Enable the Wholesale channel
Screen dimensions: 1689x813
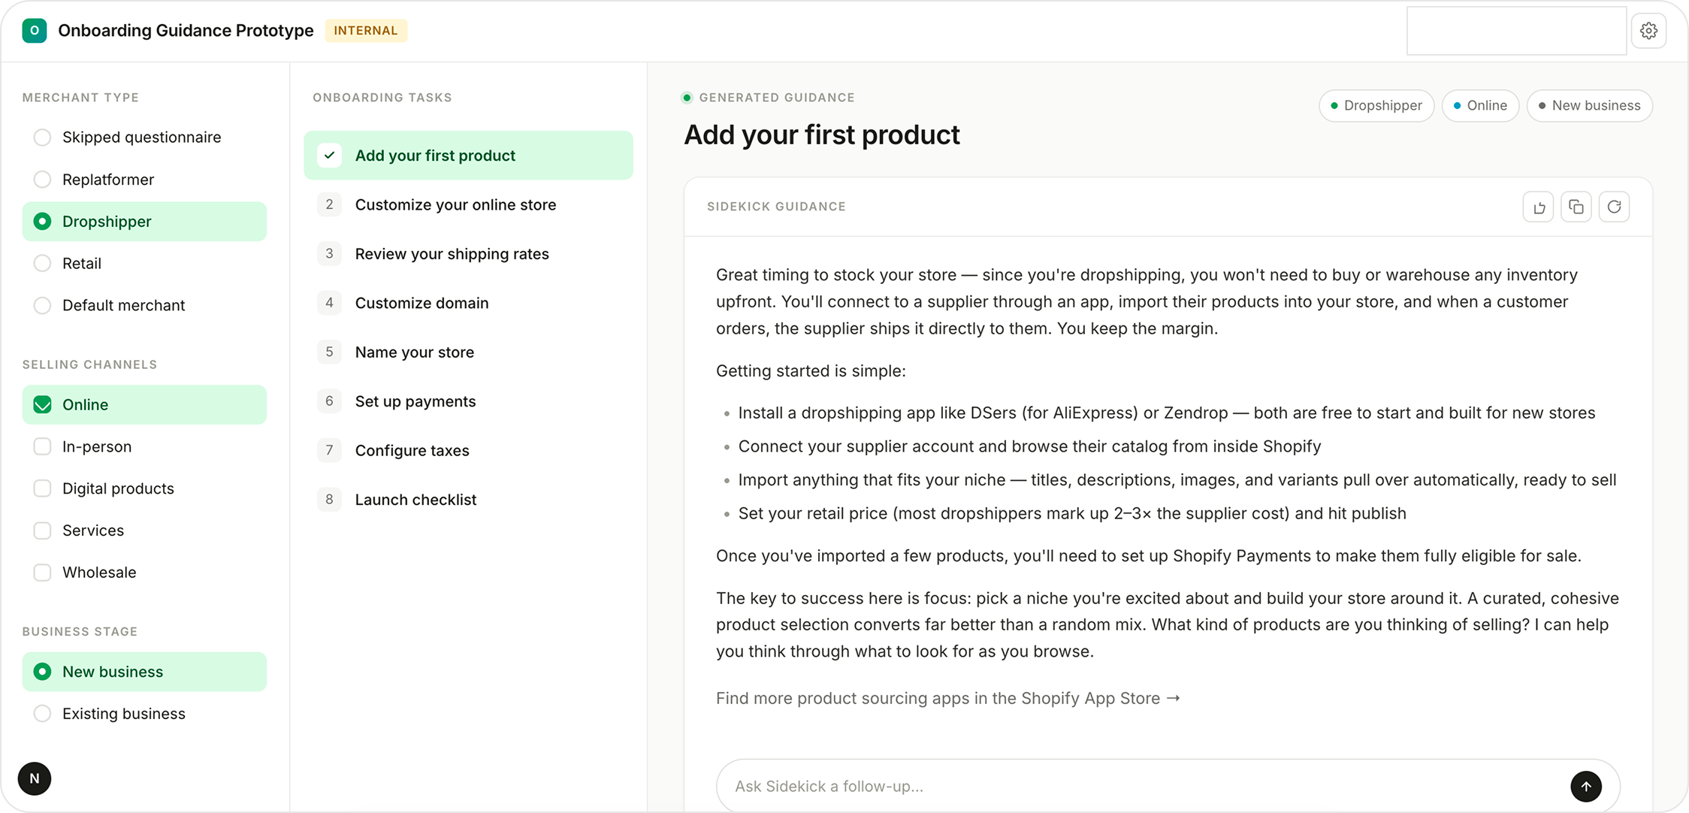[144, 573]
